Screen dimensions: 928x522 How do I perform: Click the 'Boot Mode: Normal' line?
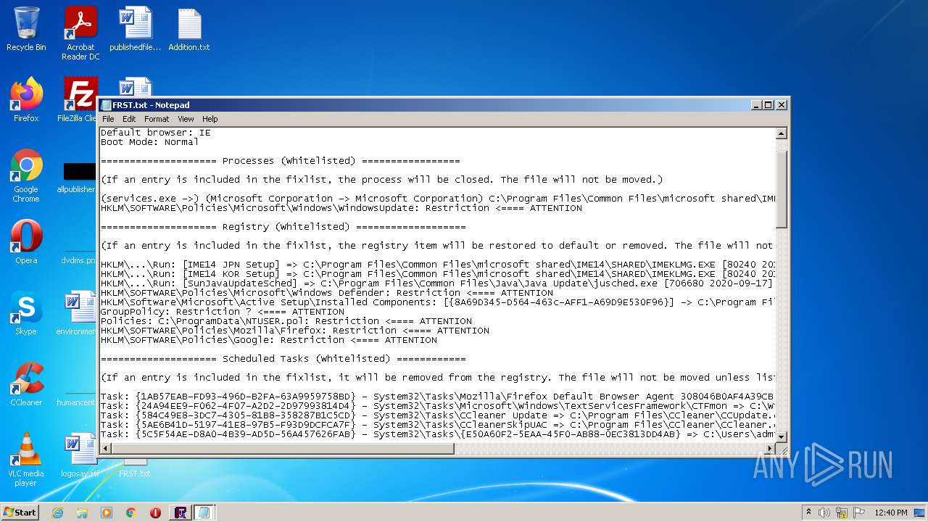pos(150,142)
